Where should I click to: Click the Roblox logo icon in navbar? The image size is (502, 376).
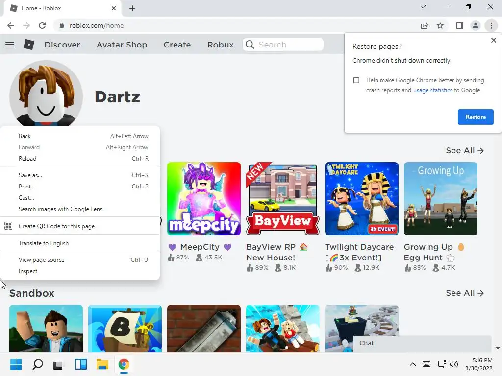click(29, 45)
